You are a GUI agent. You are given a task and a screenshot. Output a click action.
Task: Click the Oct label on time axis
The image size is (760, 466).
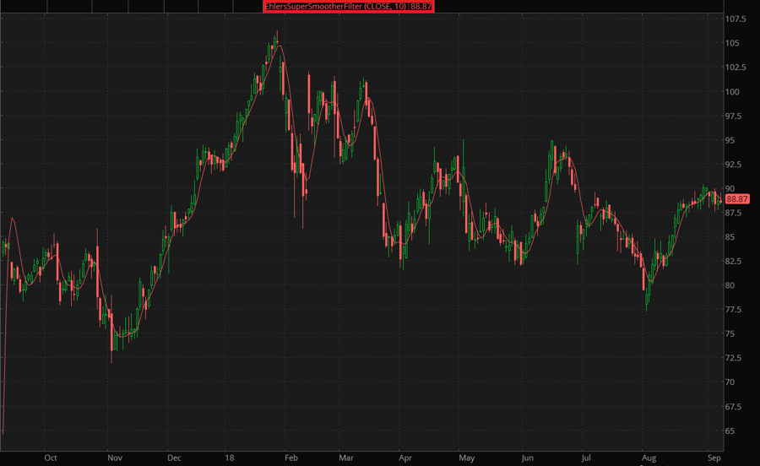pyautogui.click(x=51, y=458)
